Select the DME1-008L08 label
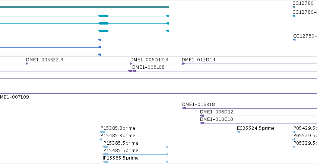Screen dimensions: 317x164 148,67
